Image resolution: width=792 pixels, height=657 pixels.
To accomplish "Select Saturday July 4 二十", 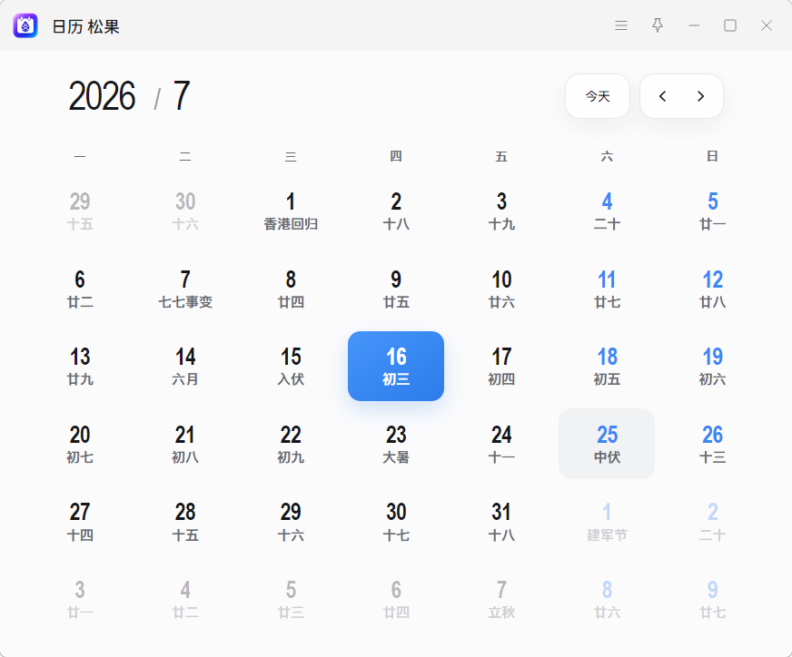I will [x=607, y=211].
